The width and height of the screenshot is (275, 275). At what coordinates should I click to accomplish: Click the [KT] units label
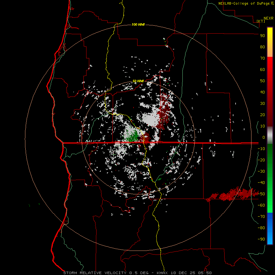point(261,21)
